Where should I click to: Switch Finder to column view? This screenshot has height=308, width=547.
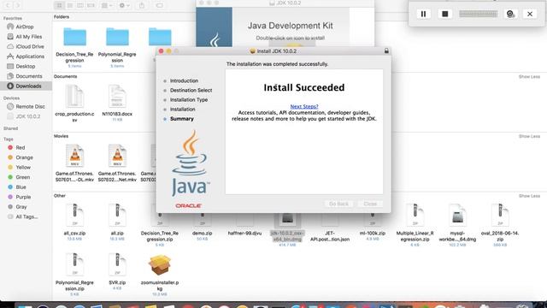coord(80,5)
